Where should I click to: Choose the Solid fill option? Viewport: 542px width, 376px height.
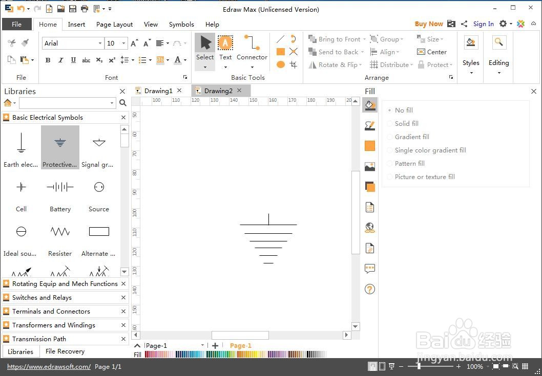point(403,124)
